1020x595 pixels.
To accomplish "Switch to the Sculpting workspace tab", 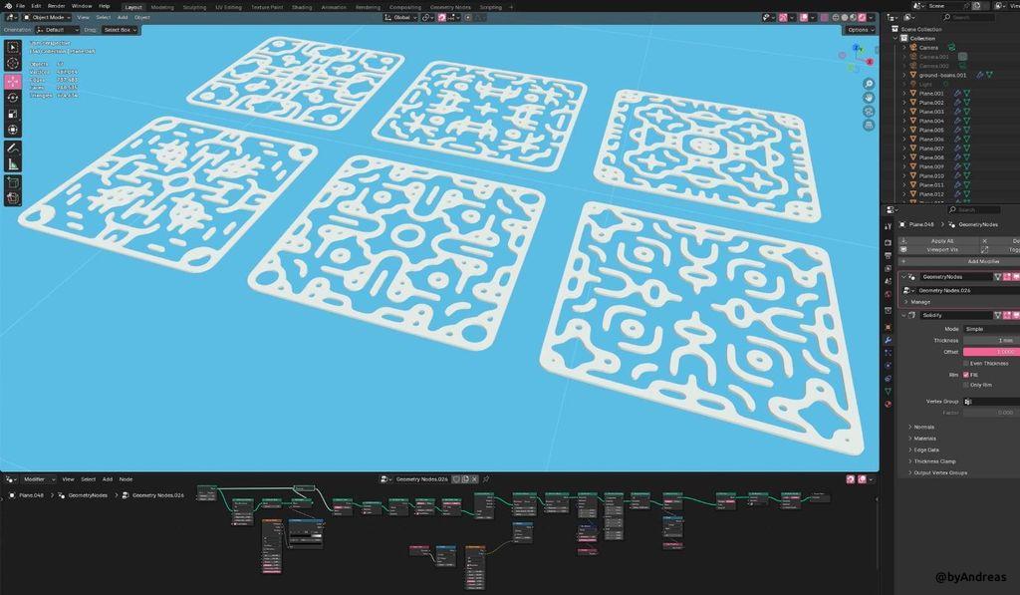I will click(x=194, y=6).
